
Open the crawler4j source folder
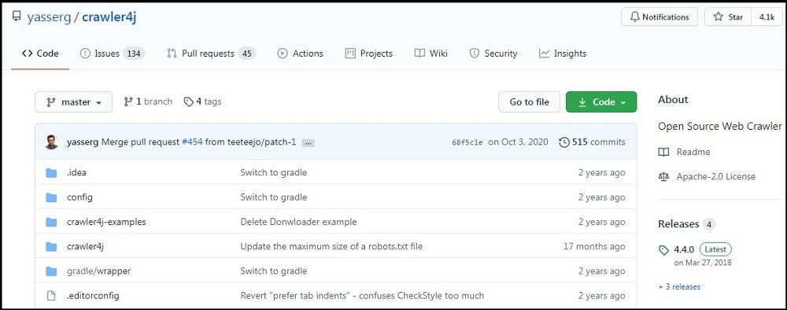pyautogui.click(x=85, y=246)
